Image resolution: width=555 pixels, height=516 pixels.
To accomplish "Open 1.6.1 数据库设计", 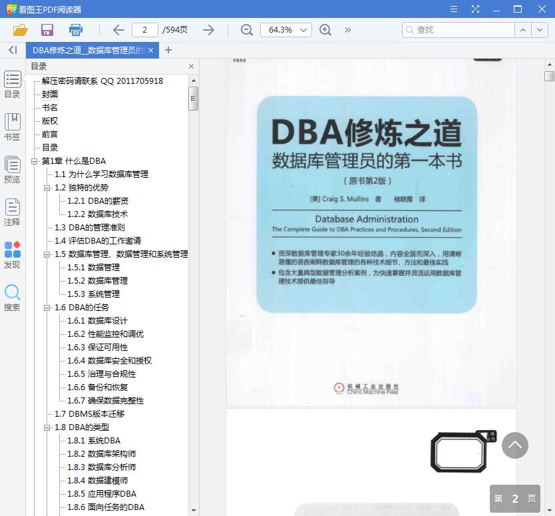I will click(98, 321).
